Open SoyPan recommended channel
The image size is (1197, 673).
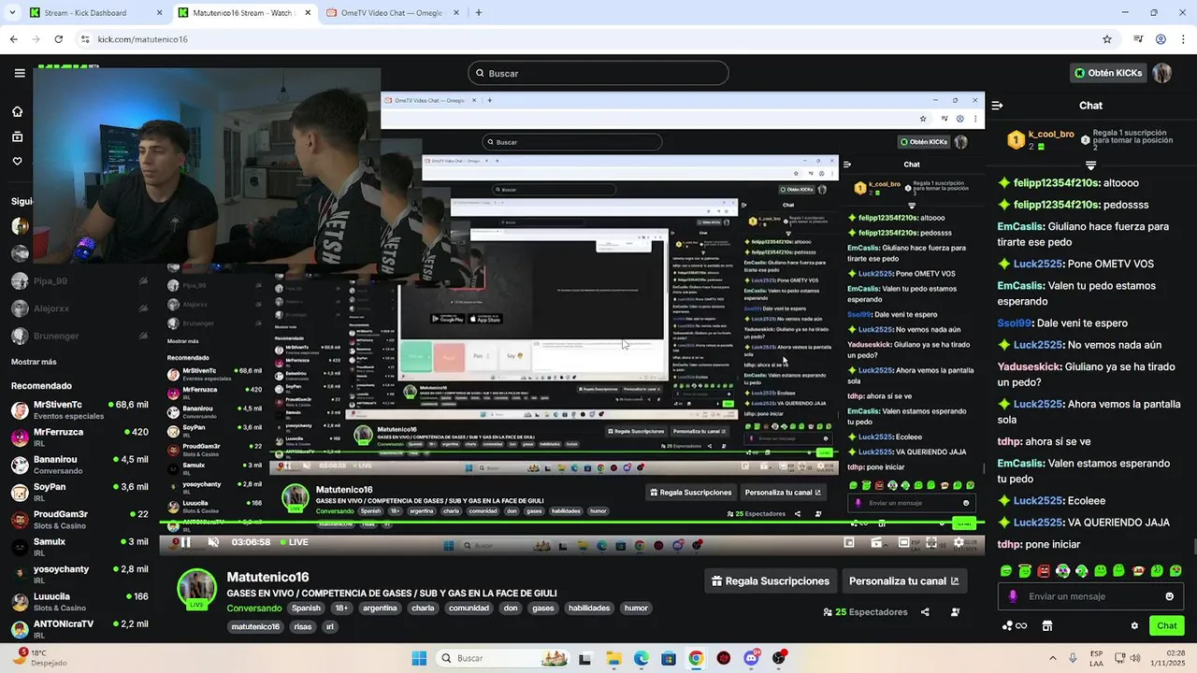pos(79,492)
